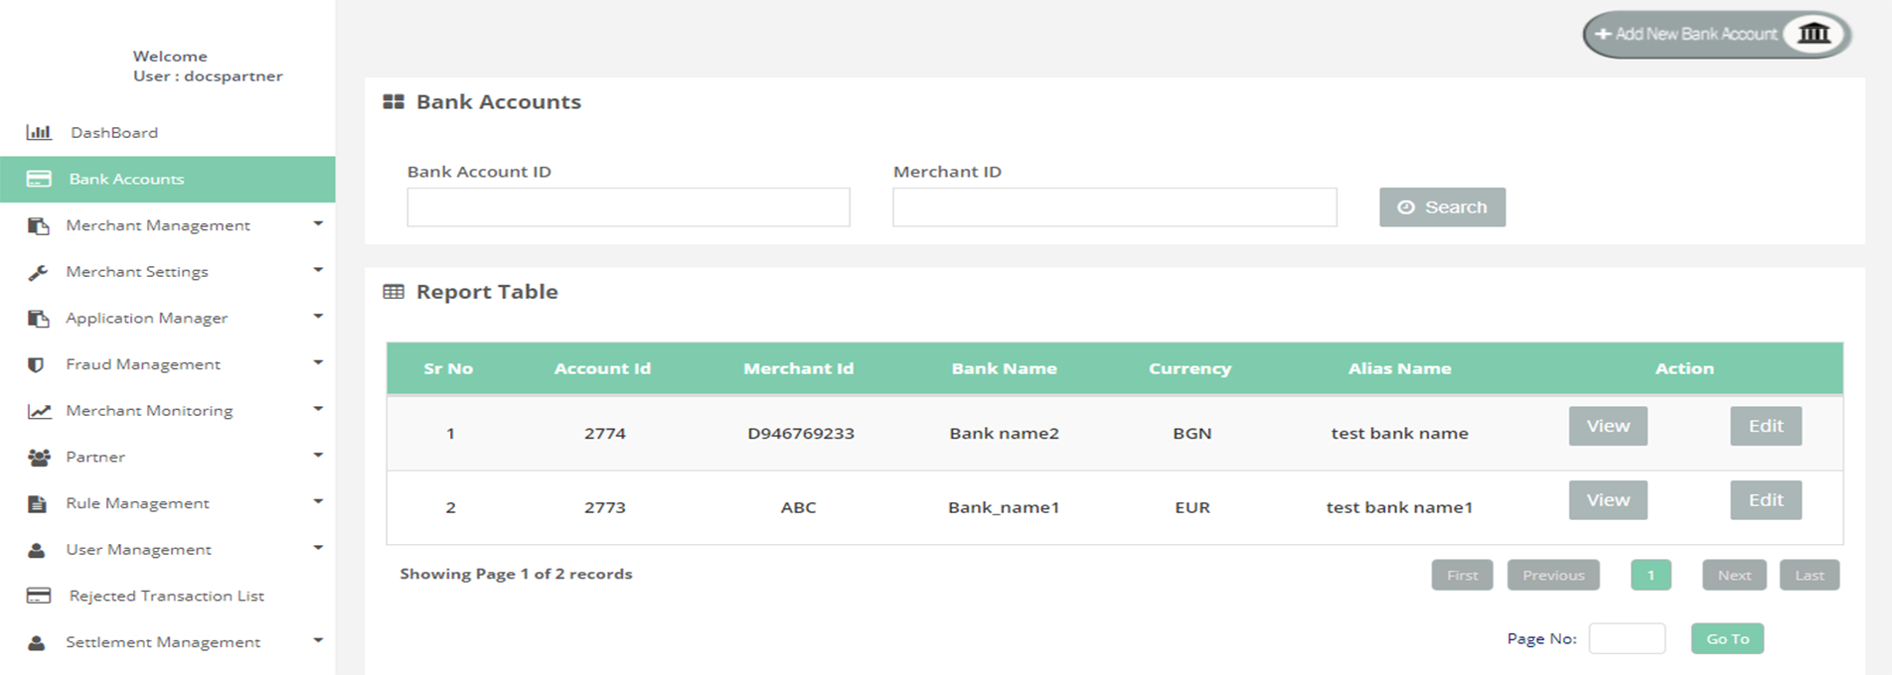Viewport: 1892px width, 675px height.
Task: Expand the User Management dropdown arrow
Action: coord(318,548)
